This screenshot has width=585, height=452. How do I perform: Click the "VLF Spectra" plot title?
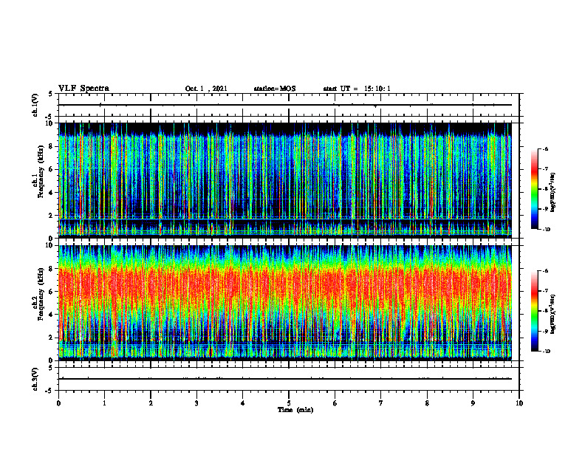(x=83, y=89)
